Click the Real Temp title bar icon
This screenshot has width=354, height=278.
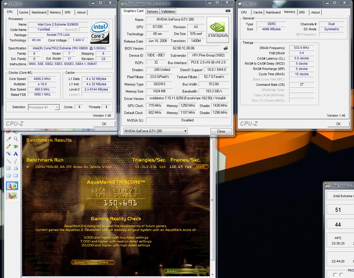pyautogui.click(x=327, y=185)
